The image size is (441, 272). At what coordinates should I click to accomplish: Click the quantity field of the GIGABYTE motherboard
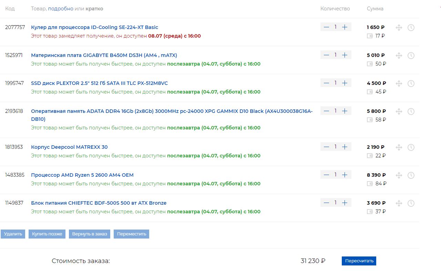(x=336, y=55)
